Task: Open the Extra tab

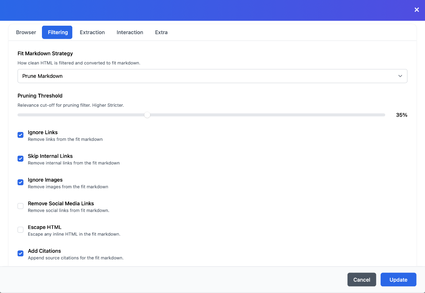Action: pos(161,32)
